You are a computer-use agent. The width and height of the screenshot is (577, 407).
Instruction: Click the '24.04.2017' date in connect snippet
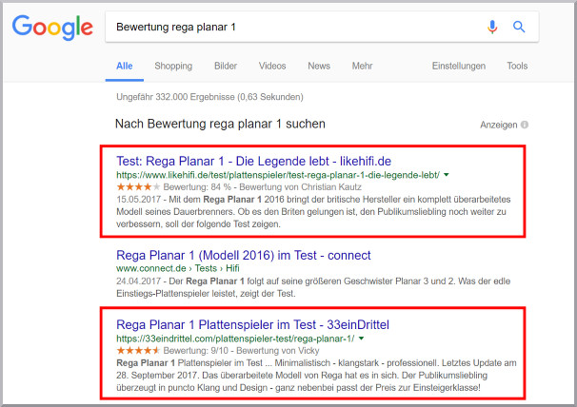[x=138, y=281]
